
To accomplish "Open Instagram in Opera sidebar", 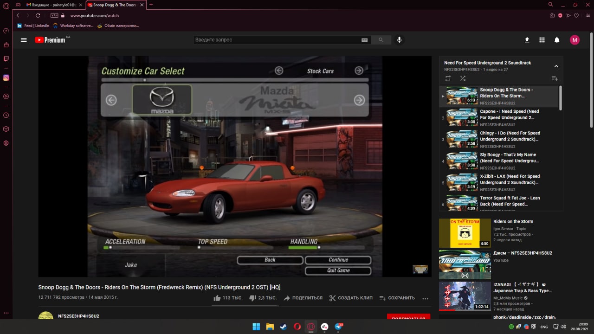I will coord(6,77).
